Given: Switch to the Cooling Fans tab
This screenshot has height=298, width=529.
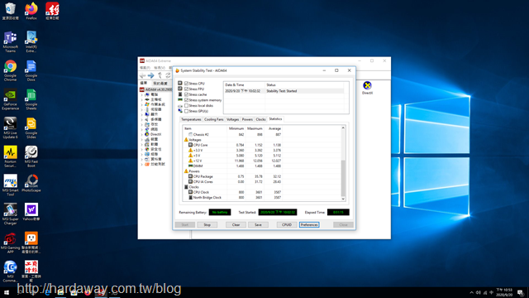Looking at the screenshot, I should [214, 119].
